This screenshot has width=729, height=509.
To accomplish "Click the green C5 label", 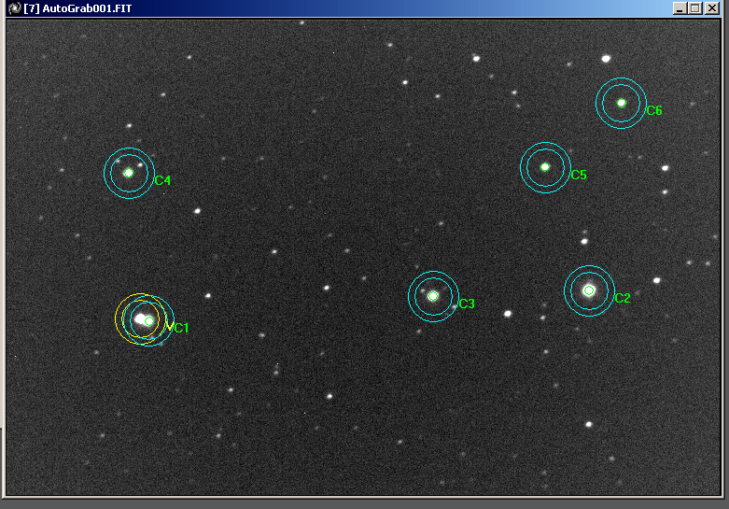I will (x=579, y=175).
